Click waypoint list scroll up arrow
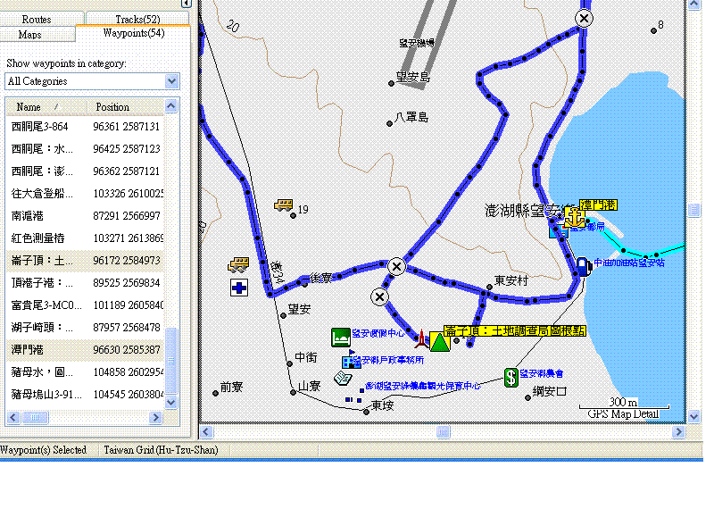Image resolution: width=714 pixels, height=509 pixels. coord(170,106)
